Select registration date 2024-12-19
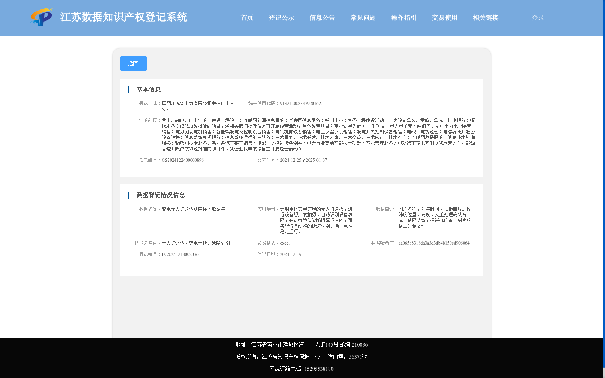 point(291,254)
